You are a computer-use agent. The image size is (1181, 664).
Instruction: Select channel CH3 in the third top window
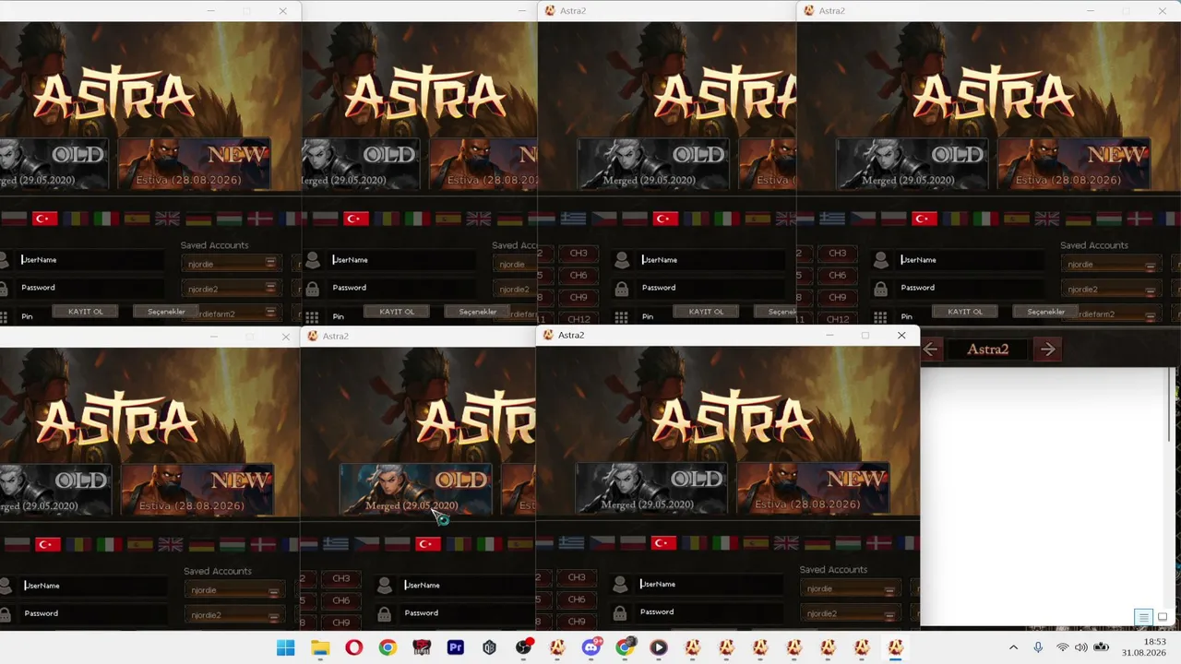(579, 254)
